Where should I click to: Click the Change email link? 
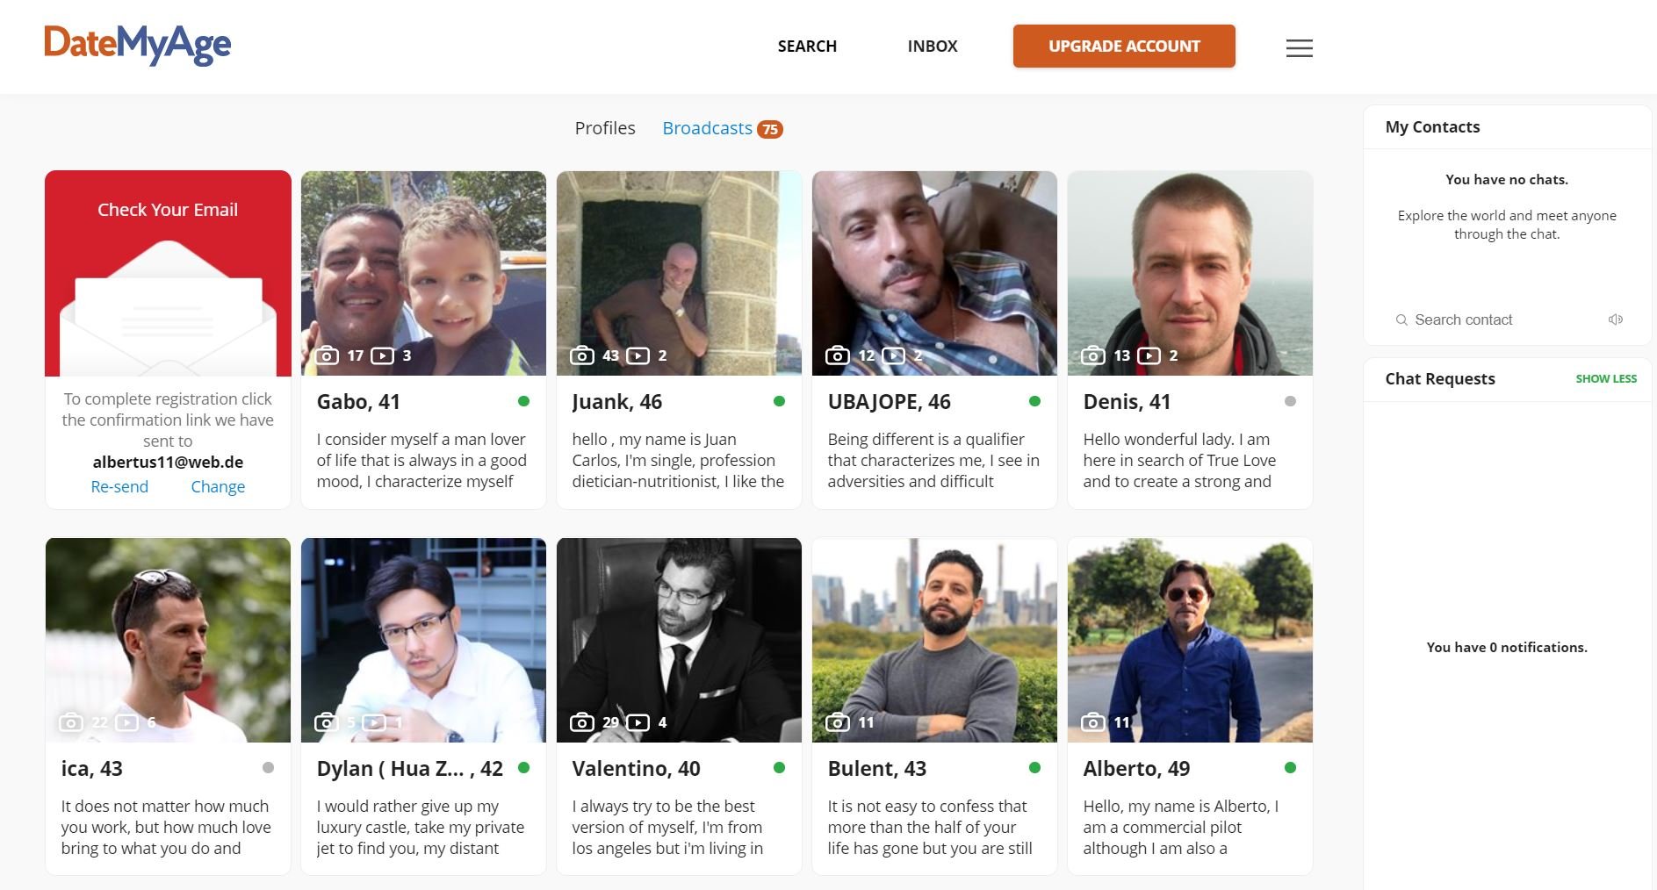[218, 486]
